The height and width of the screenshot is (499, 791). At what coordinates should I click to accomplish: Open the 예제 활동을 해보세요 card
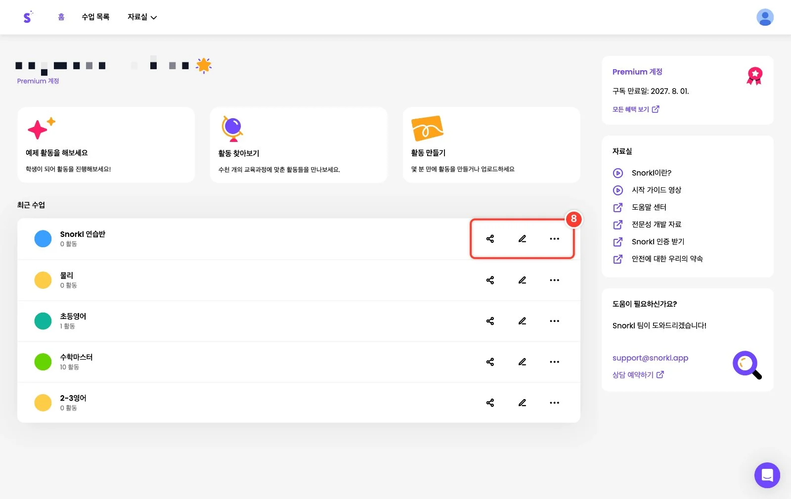pyautogui.click(x=106, y=145)
